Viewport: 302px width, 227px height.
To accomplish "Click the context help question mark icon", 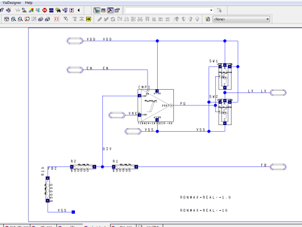I will 2,10.
